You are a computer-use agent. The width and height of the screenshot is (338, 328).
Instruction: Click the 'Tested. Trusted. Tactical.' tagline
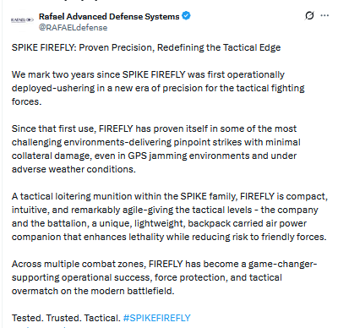coord(66,318)
